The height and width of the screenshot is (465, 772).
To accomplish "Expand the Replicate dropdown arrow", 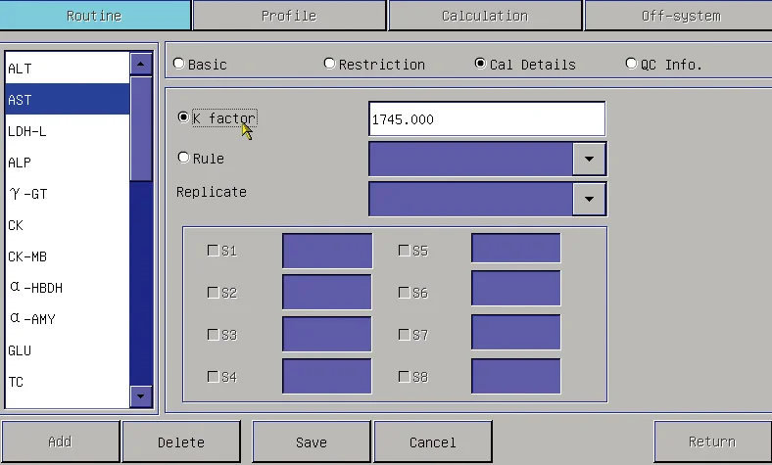I will point(589,200).
